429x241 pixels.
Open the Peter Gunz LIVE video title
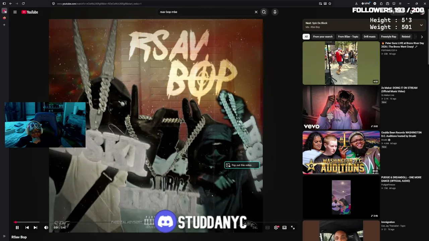[403, 45]
